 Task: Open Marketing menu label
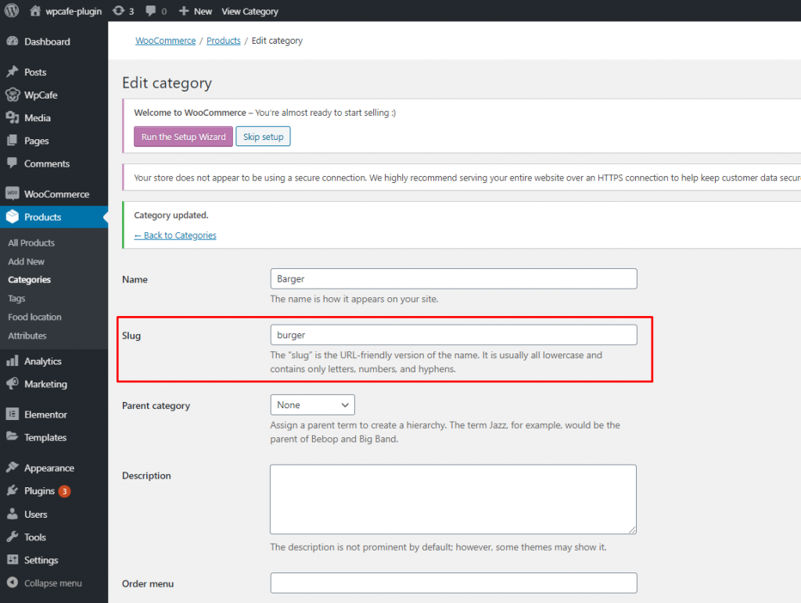[x=45, y=384]
